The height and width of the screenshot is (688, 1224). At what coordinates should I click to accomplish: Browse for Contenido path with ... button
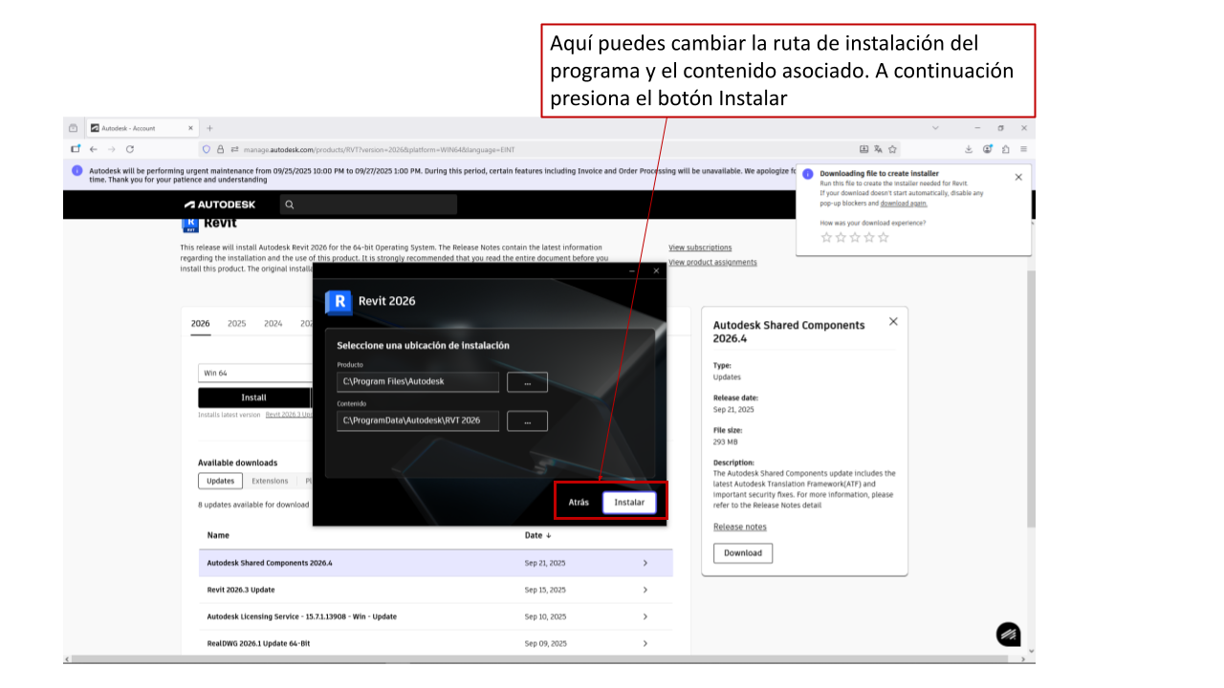[527, 420]
